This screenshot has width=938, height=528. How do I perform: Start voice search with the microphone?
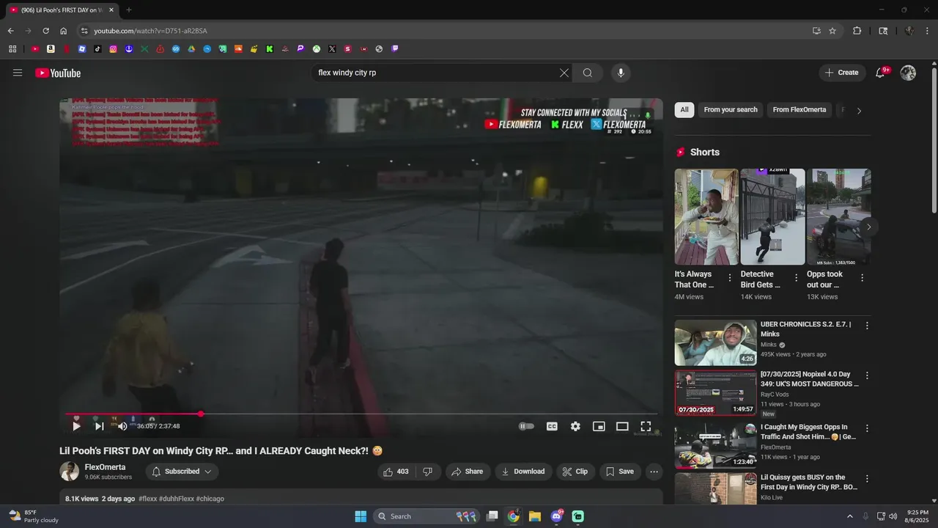[621, 73]
